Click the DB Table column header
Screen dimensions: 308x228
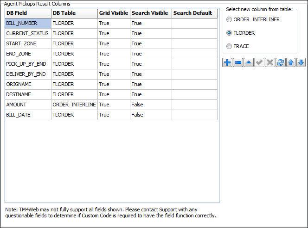pyautogui.click(x=74, y=13)
